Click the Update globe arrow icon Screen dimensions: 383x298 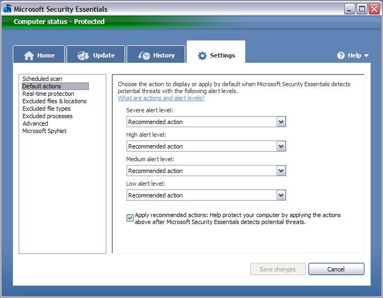[x=84, y=56]
